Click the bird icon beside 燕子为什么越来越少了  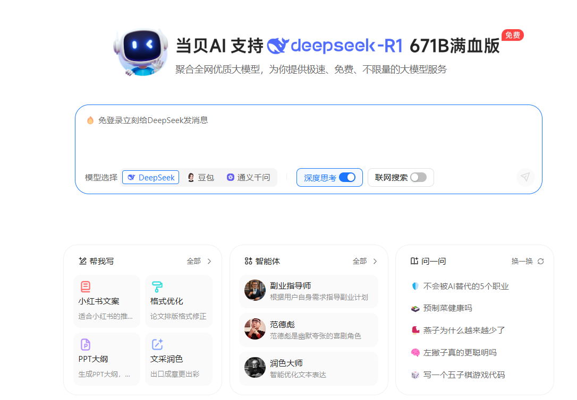415,330
